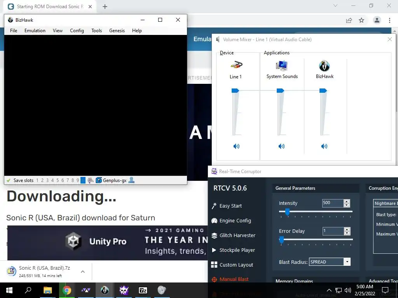
Task: Select save slot 4 in BizHawk
Action: [52, 180]
